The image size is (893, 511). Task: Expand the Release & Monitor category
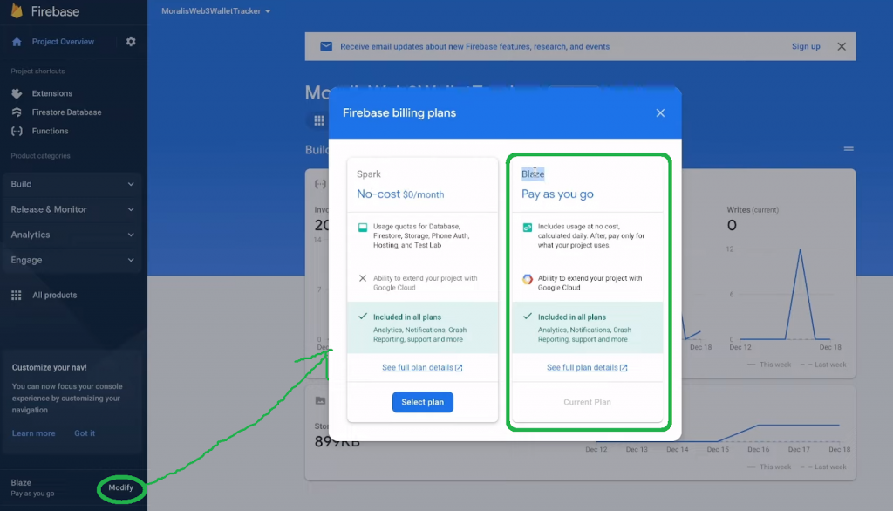(72, 209)
